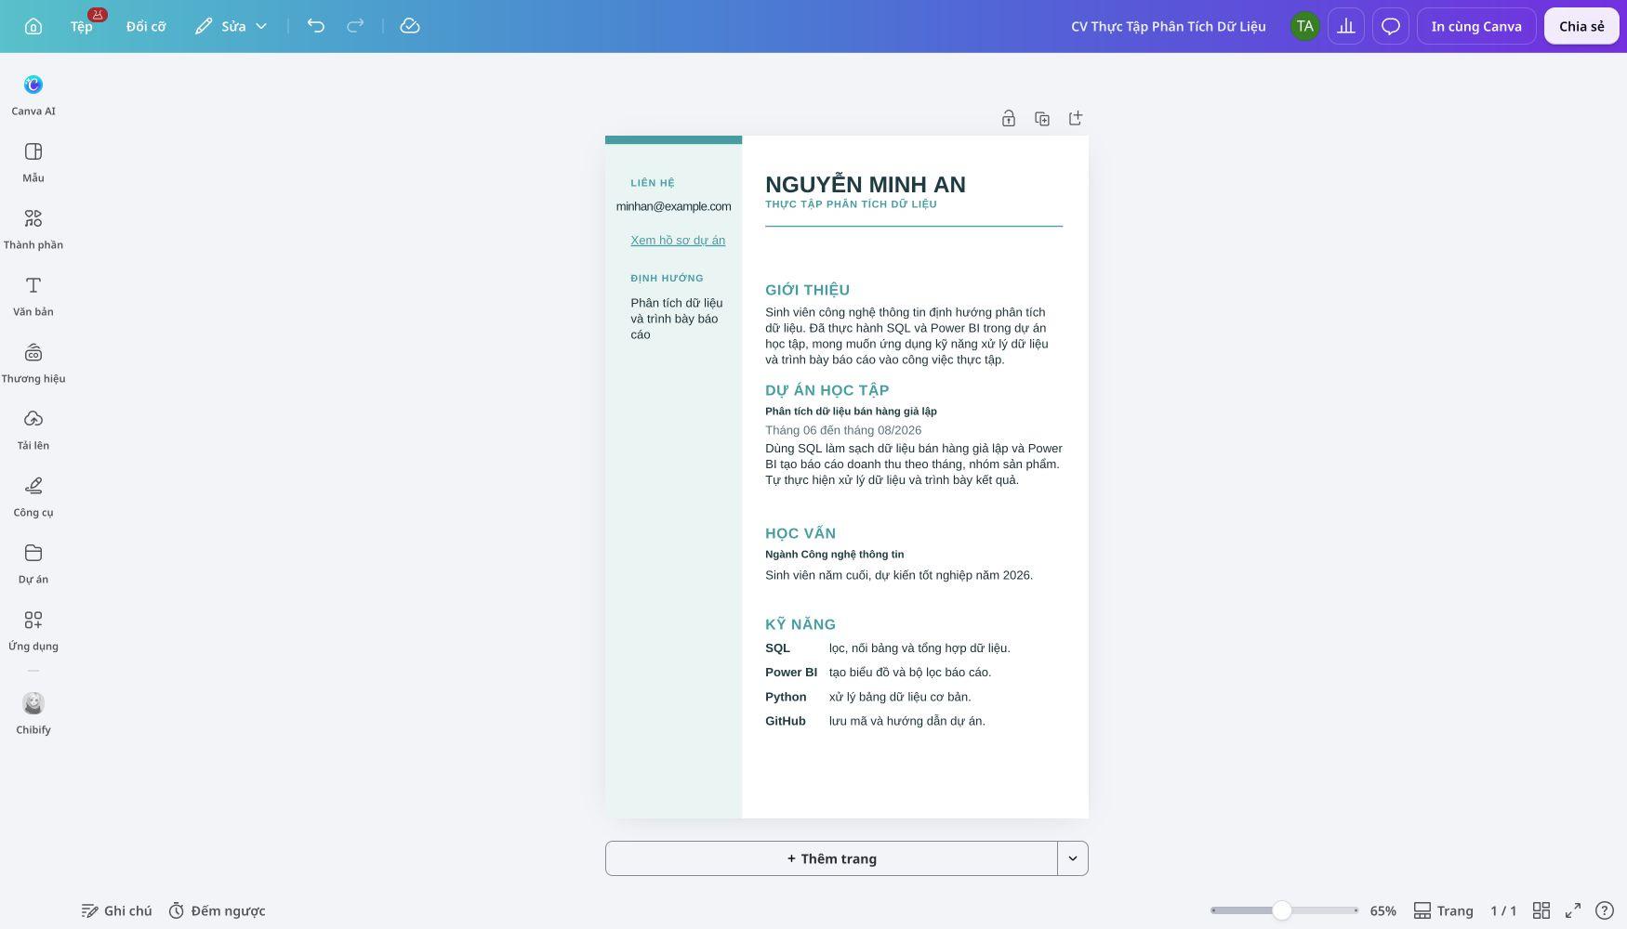Image resolution: width=1627 pixels, height=929 pixels.
Task: Click the Chia sẻ share button
Action: (1581, 26)
